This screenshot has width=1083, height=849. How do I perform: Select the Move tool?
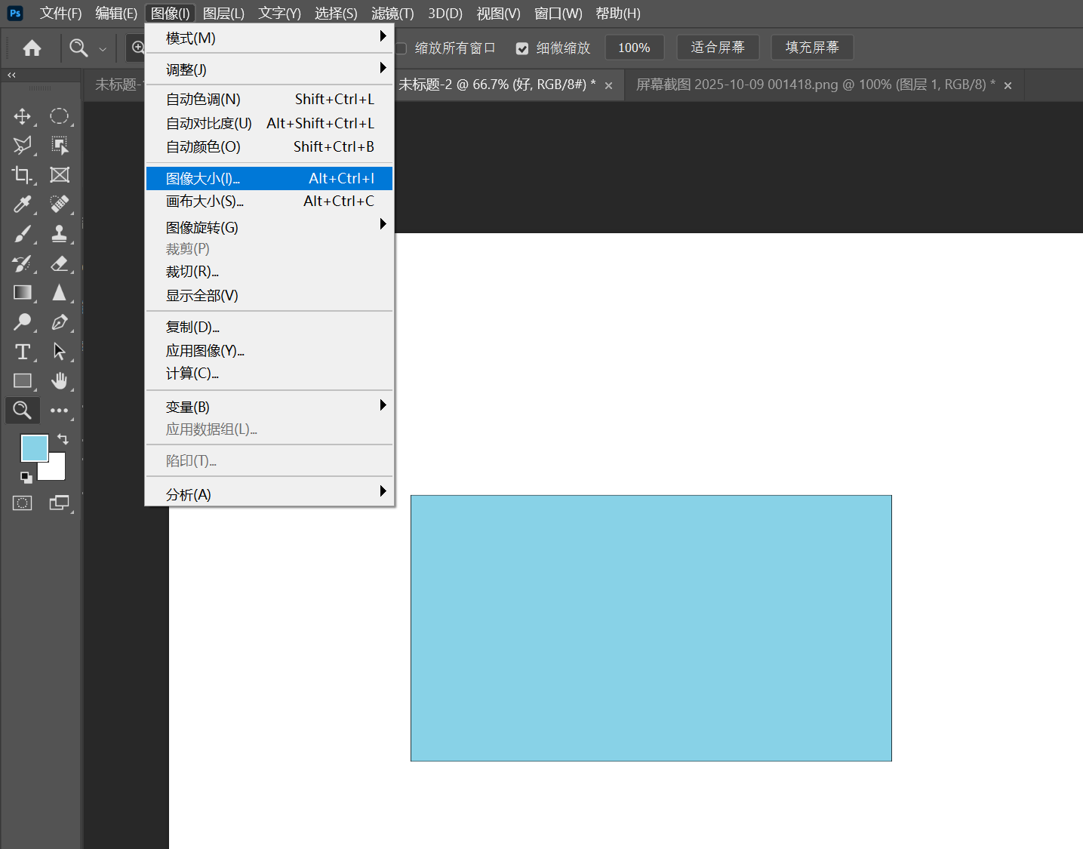pos(23,116)
